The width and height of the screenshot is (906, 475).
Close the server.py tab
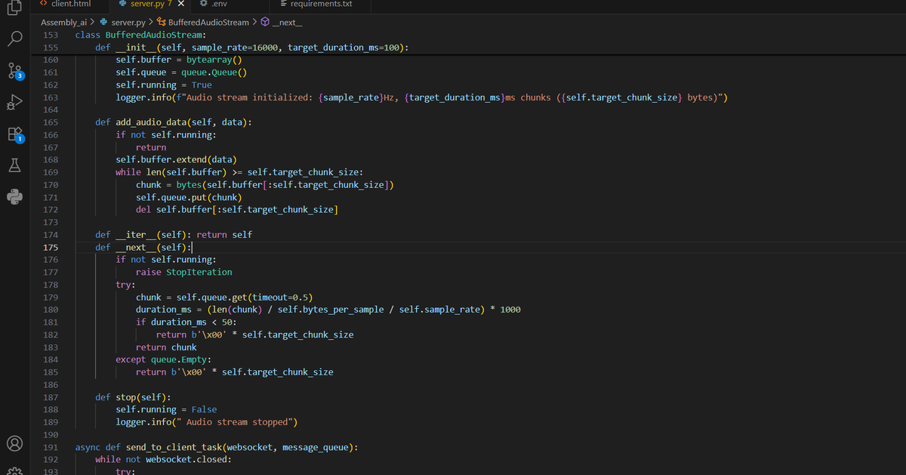click(x=181, y=4)
